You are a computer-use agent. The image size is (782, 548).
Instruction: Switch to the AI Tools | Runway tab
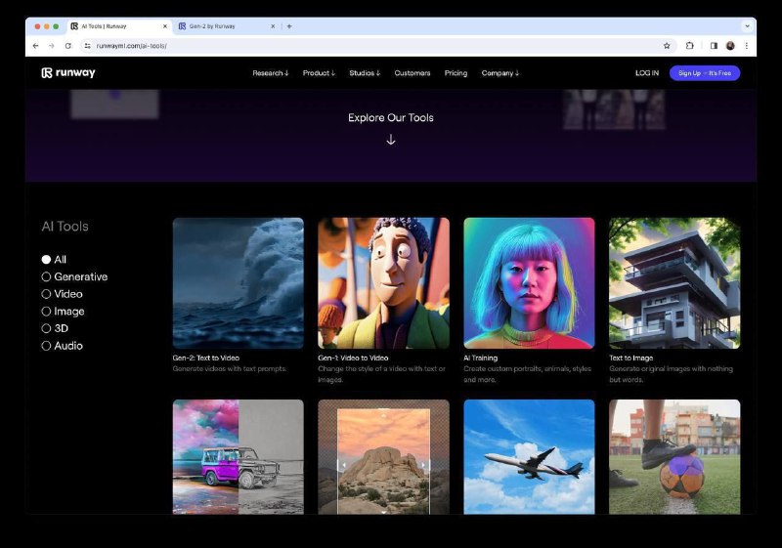118,26
